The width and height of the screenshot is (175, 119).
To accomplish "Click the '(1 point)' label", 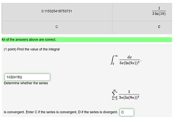I will click(10, 49).
